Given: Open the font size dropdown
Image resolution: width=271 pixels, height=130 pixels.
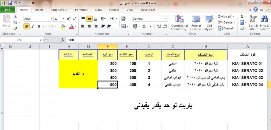Looking at the screenshot, I should pos(63,19).
